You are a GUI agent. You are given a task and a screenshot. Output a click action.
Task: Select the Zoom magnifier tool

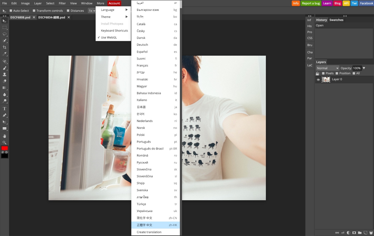pos(4,143)
